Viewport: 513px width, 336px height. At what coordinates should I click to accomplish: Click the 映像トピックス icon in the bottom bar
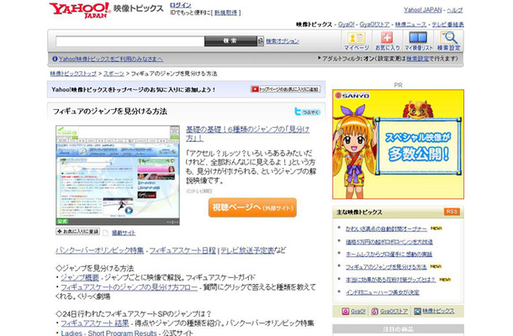coord(417,311)
